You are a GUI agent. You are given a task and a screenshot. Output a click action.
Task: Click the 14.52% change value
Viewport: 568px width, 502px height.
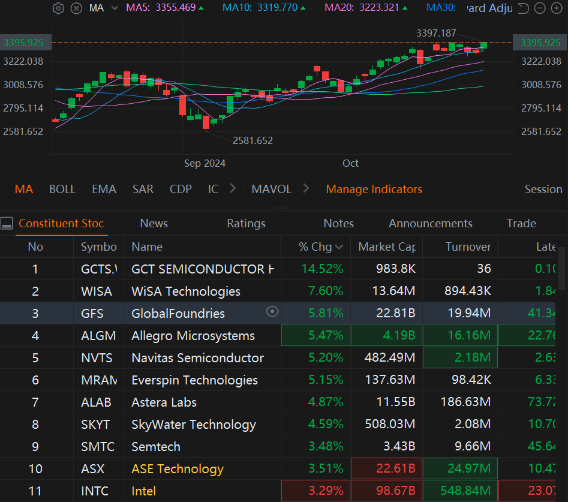pyautogui.click(x=323, y=269)
